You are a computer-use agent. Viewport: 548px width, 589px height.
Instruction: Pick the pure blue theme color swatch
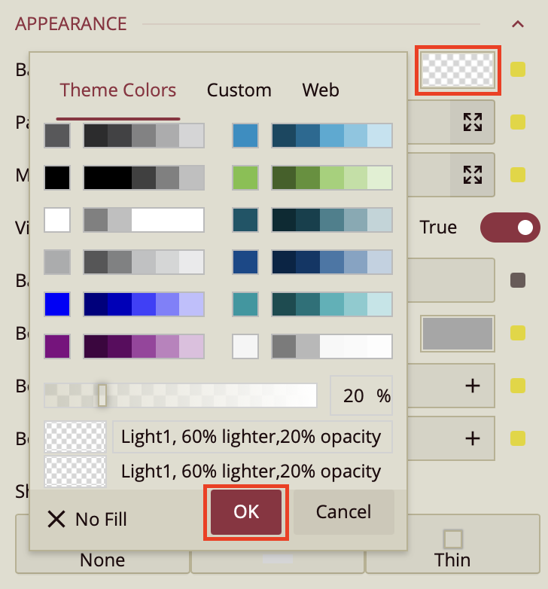pos(57,304)
